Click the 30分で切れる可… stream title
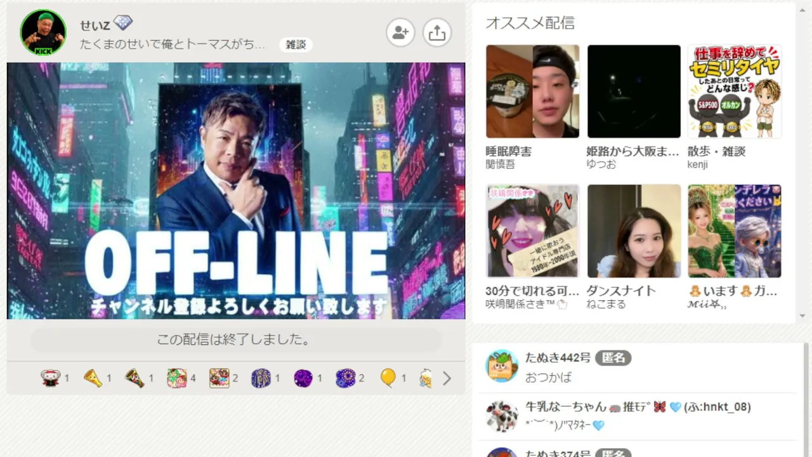This screenshot has height=457, width=812. pos(533,291)
